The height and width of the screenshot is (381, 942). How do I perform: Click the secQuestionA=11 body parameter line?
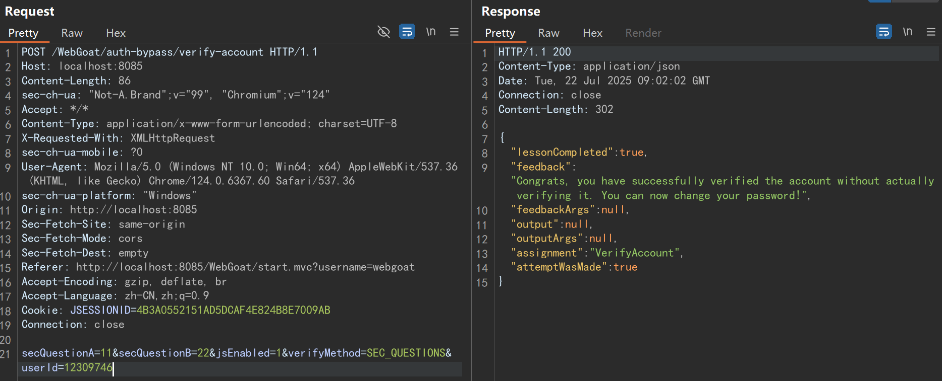point(237,353)
